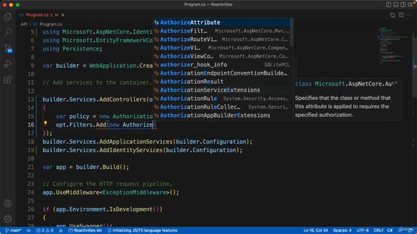Image resolution: width=417 pixels, height=234 pixels.
Task: Open Source Control view with pending changes badge
Action: pos(8,48)
